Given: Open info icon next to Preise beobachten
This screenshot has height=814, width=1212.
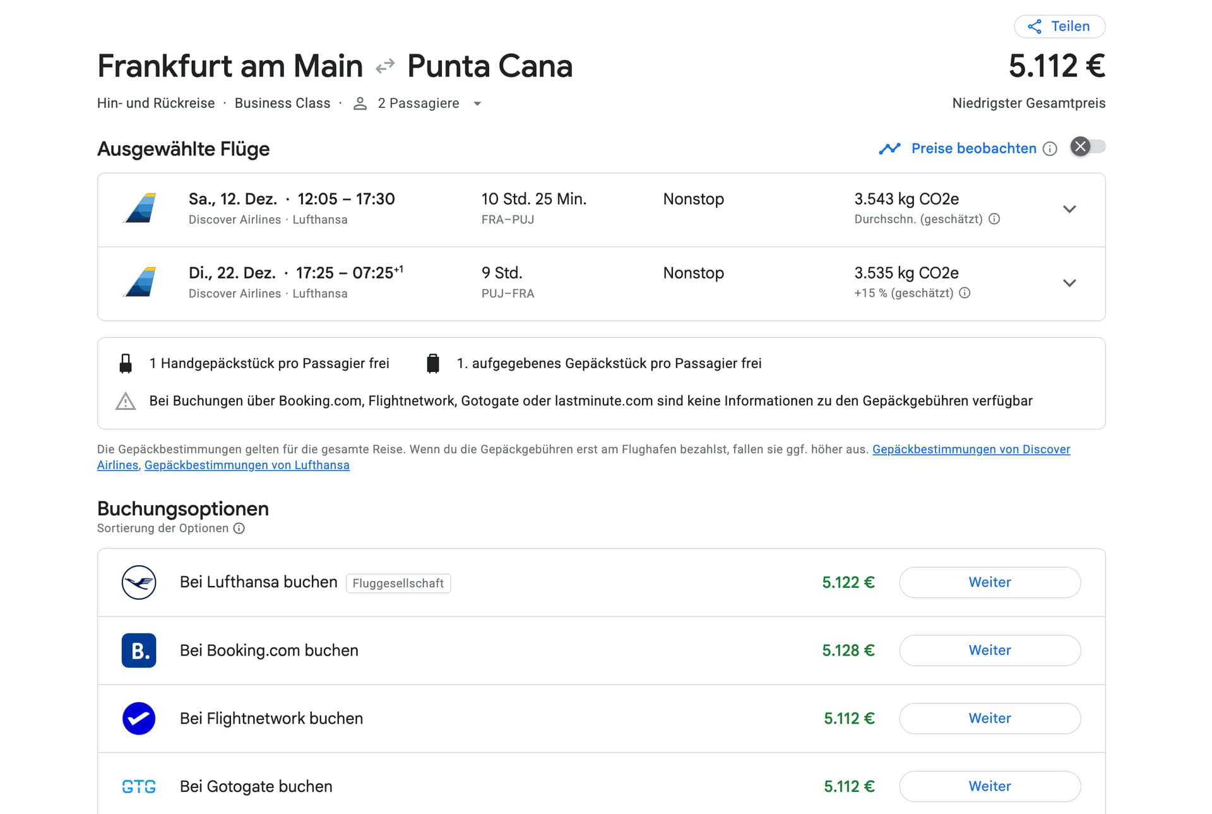Looking at the screenshot, I should [x=1049, y=148].
